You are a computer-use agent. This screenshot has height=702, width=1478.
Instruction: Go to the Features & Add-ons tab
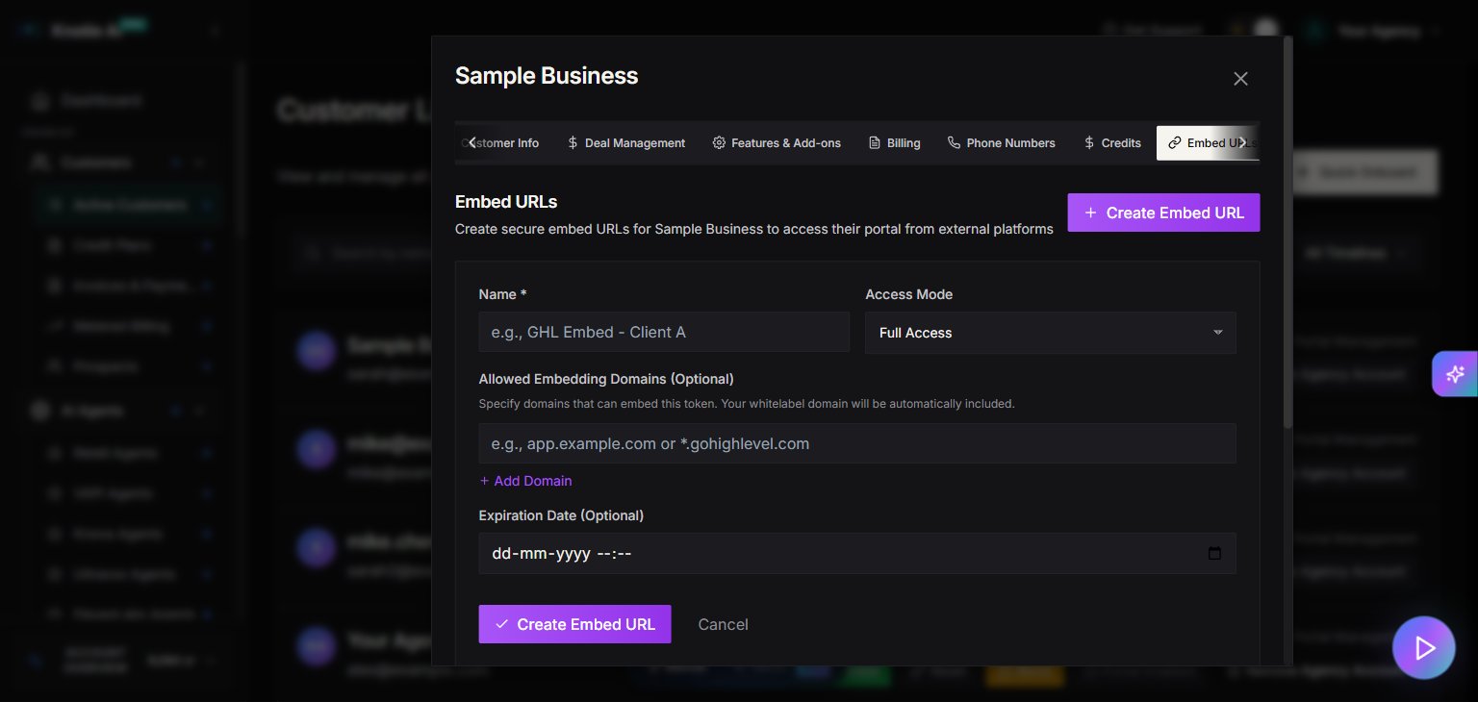(x=777, y=142)
